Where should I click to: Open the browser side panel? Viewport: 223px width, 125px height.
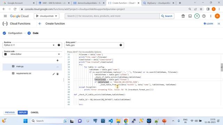coord(208,9)
